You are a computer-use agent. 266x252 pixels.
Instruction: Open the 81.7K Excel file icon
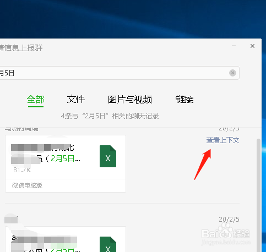[x=108, y=156]
